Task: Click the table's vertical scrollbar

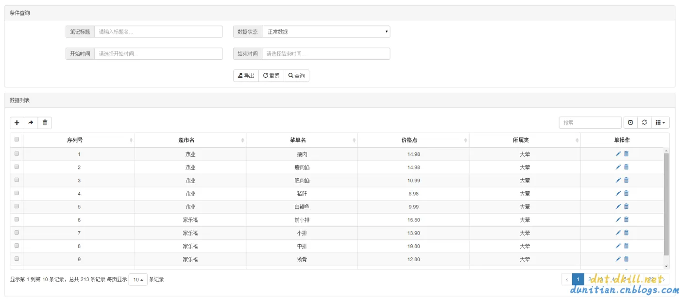Action: coord(666,204)
